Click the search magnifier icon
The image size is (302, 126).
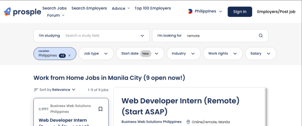pos(261,36)
